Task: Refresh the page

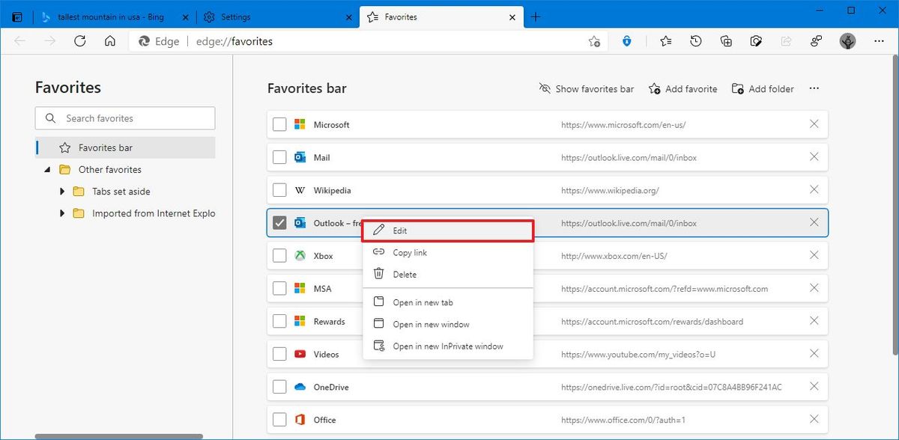Action: [x=80, y=41]
